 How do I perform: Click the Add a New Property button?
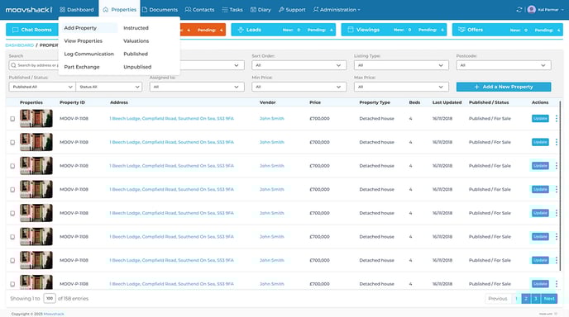tap(504, 87)
